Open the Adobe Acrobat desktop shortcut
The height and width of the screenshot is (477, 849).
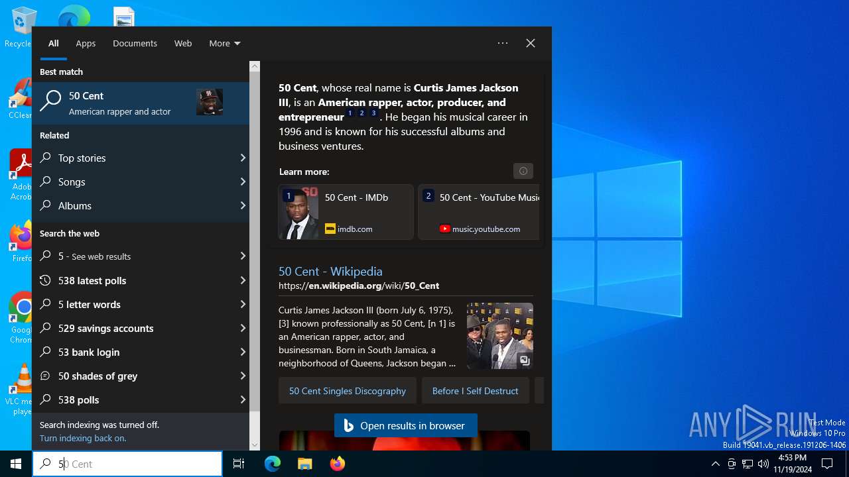pos(20,175)
